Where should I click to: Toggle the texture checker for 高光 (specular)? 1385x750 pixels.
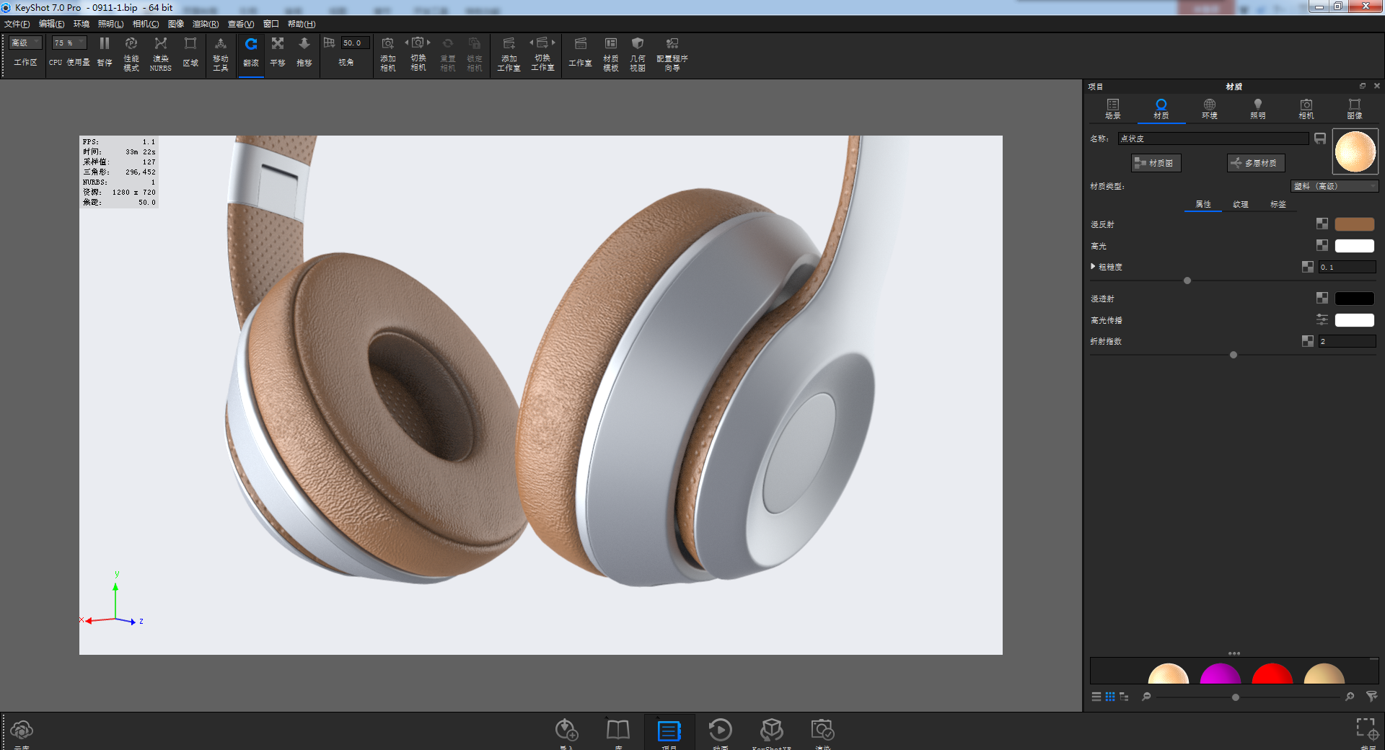pyautogui.click(x=1322, y=246)
